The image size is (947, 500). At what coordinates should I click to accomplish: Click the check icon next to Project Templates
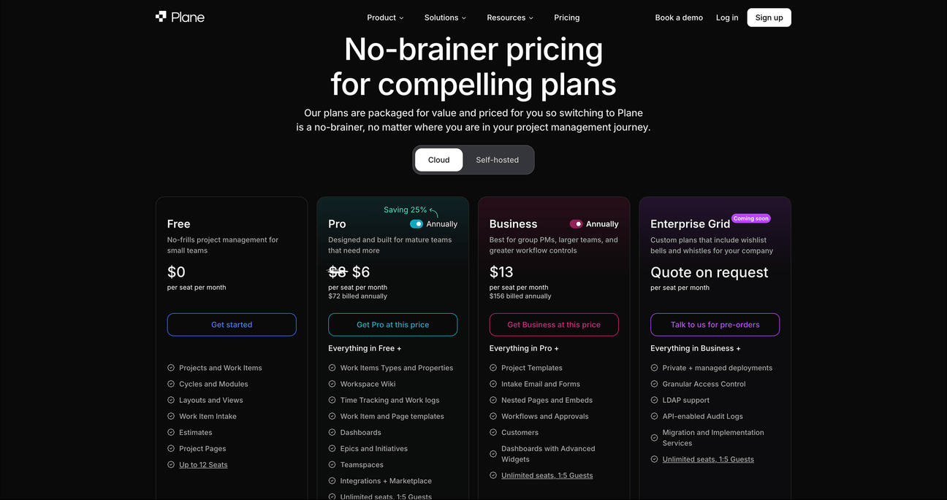[493, 368]
